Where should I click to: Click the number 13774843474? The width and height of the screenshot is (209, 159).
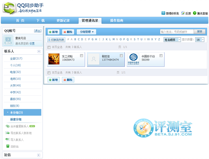(x=110, y=60)
